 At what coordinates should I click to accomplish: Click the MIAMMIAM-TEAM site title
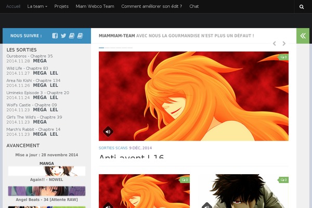coord(117,36)
